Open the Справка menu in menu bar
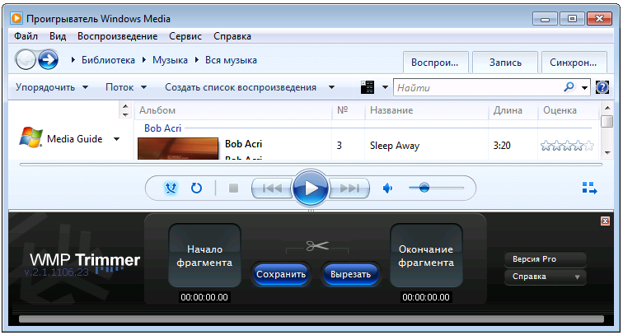623x335 pixels. click(232, 36)
